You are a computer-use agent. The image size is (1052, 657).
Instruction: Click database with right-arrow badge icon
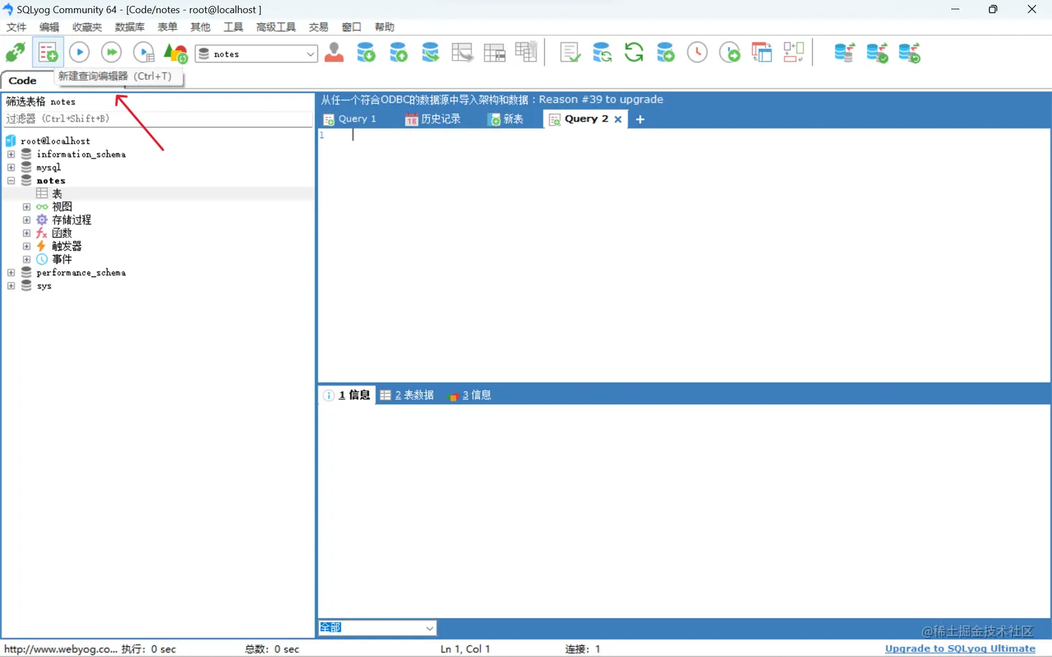(666, 53)
